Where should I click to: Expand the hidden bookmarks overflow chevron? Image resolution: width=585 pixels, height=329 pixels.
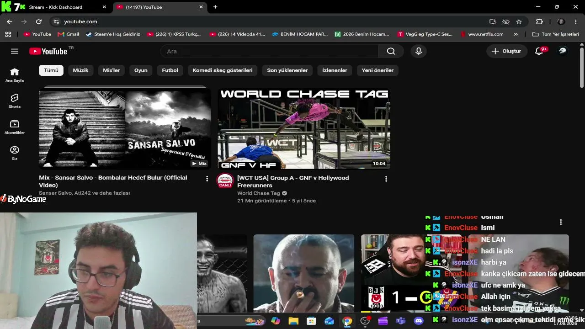[x=516, y=34]
